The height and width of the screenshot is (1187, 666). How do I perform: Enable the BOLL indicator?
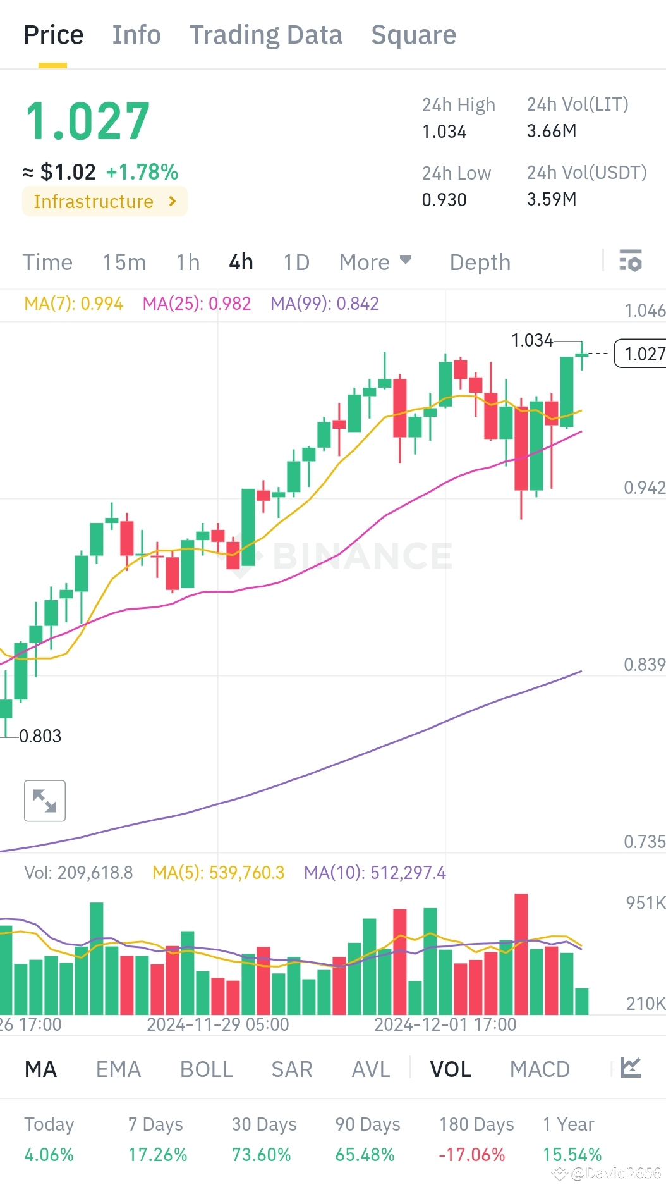click(x=206, y=1069)
